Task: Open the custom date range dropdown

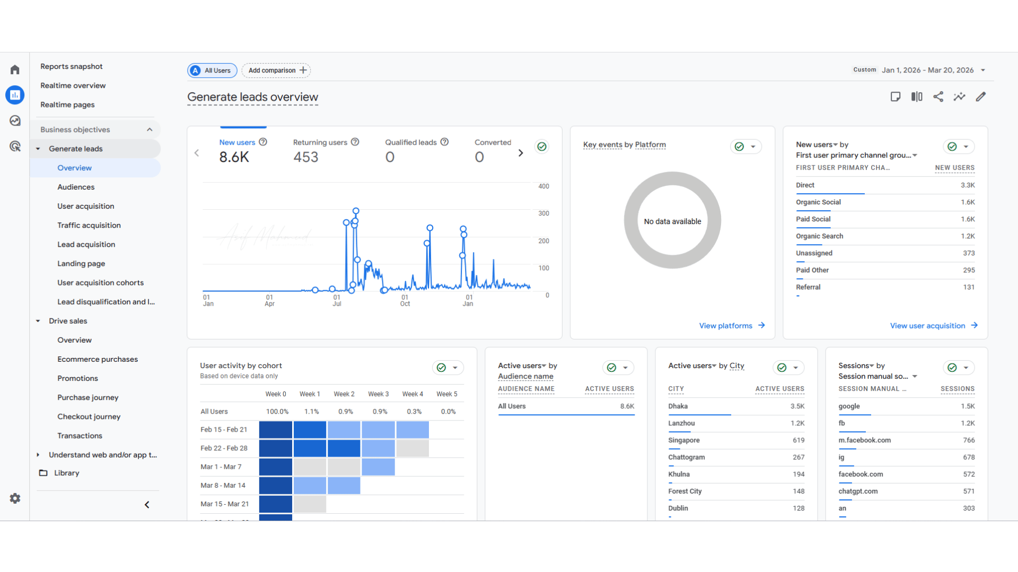Action: pos(933,70)
